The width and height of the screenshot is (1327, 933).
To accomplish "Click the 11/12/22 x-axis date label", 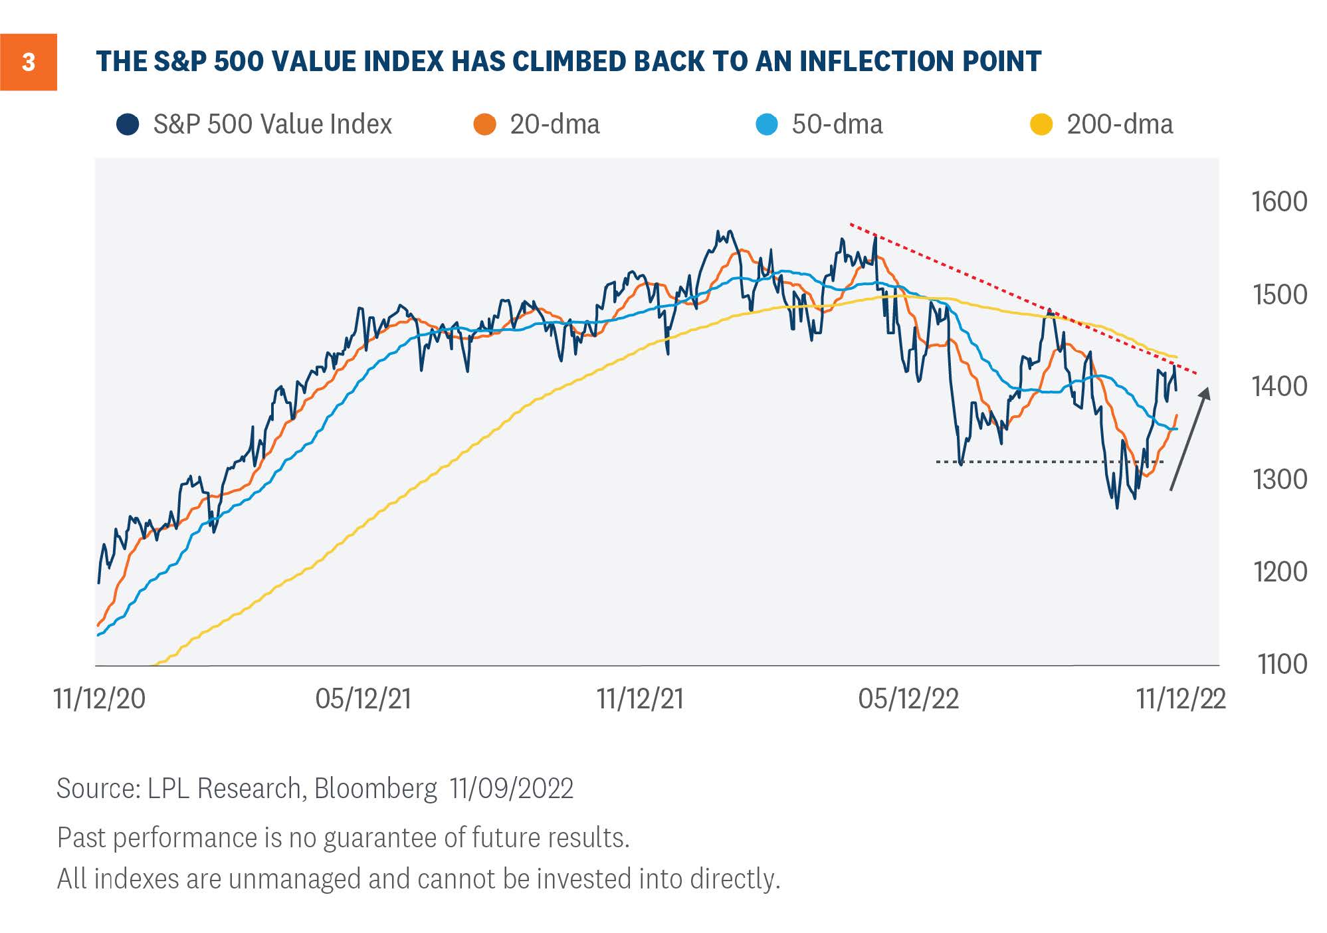I will pyautogui.click(x=1181, y=698).
